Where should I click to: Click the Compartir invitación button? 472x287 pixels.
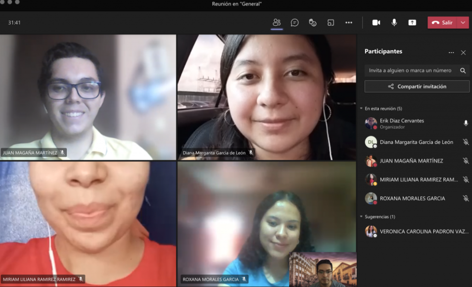pyautogui.click(x=417, y=87)
